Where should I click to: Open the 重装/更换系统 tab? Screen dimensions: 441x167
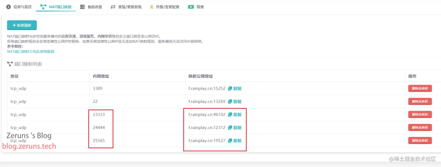click(x=126, y=7)
